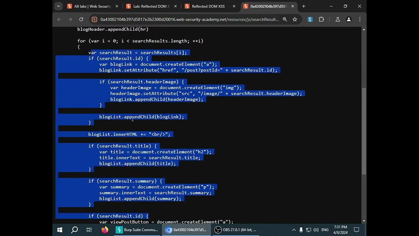Open the Windows Start menu
The width and height of the screenshot is (419, 236).
click(x=60, y=230)
